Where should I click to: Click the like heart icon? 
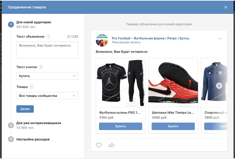click(x=99, y=145)
